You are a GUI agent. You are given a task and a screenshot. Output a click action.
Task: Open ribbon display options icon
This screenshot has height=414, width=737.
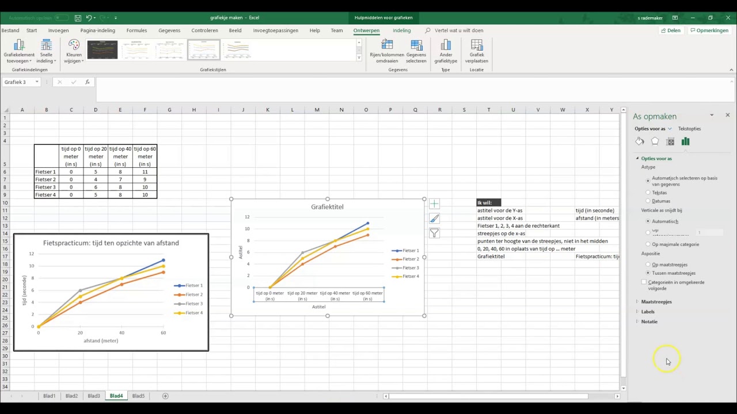(675, 18)
